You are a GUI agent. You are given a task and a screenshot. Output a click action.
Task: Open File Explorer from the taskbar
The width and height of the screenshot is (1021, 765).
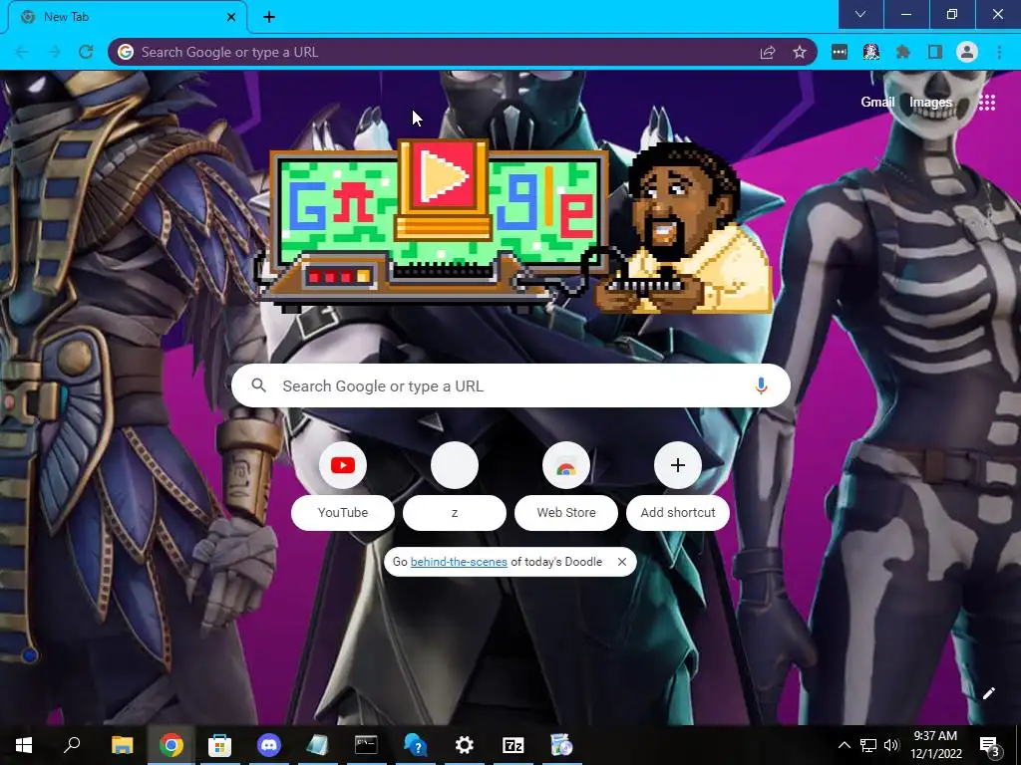tap(122, 745)
